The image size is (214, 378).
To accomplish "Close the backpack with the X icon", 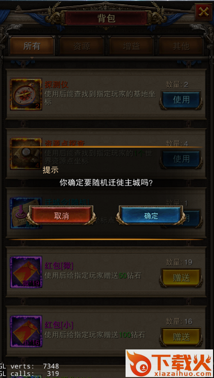I will tap(204, 12).
